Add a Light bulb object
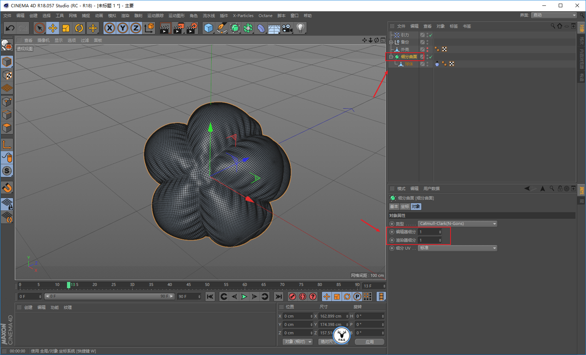Viewport: 586px width, 355px height. (300, 28)
